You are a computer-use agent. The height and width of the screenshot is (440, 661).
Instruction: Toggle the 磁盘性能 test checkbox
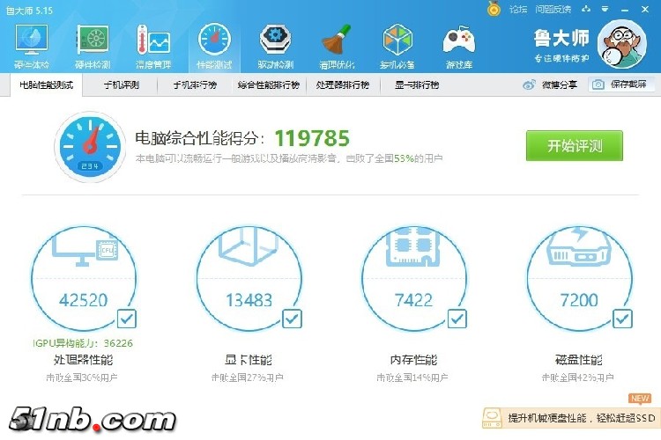click(x=621, y=318)
